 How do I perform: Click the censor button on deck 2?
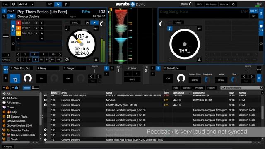pos(170,60)
